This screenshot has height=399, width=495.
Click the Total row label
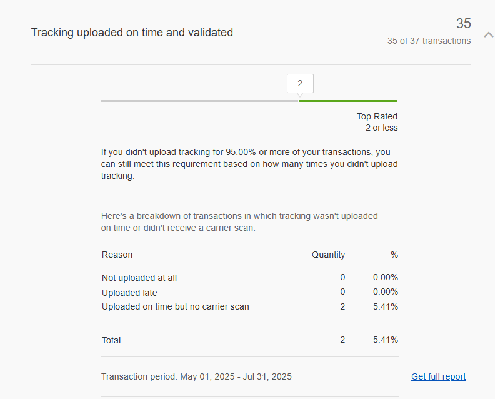111,340
